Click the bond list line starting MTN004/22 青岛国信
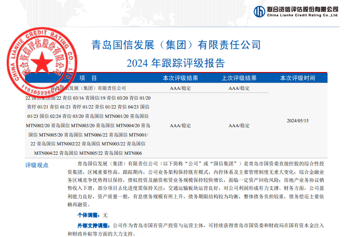Viewport: 344px width, 237px height. pos(88,153)
